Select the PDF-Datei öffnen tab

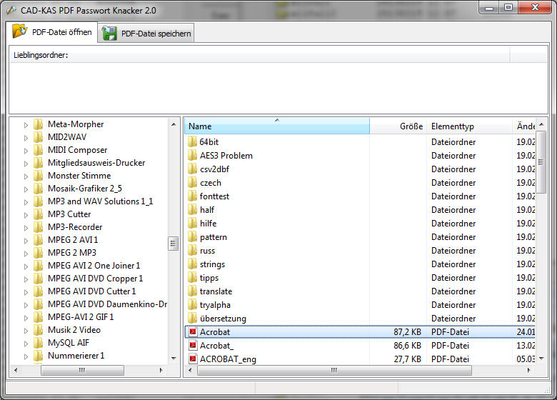pyautogui.click(x=53, y=32)
